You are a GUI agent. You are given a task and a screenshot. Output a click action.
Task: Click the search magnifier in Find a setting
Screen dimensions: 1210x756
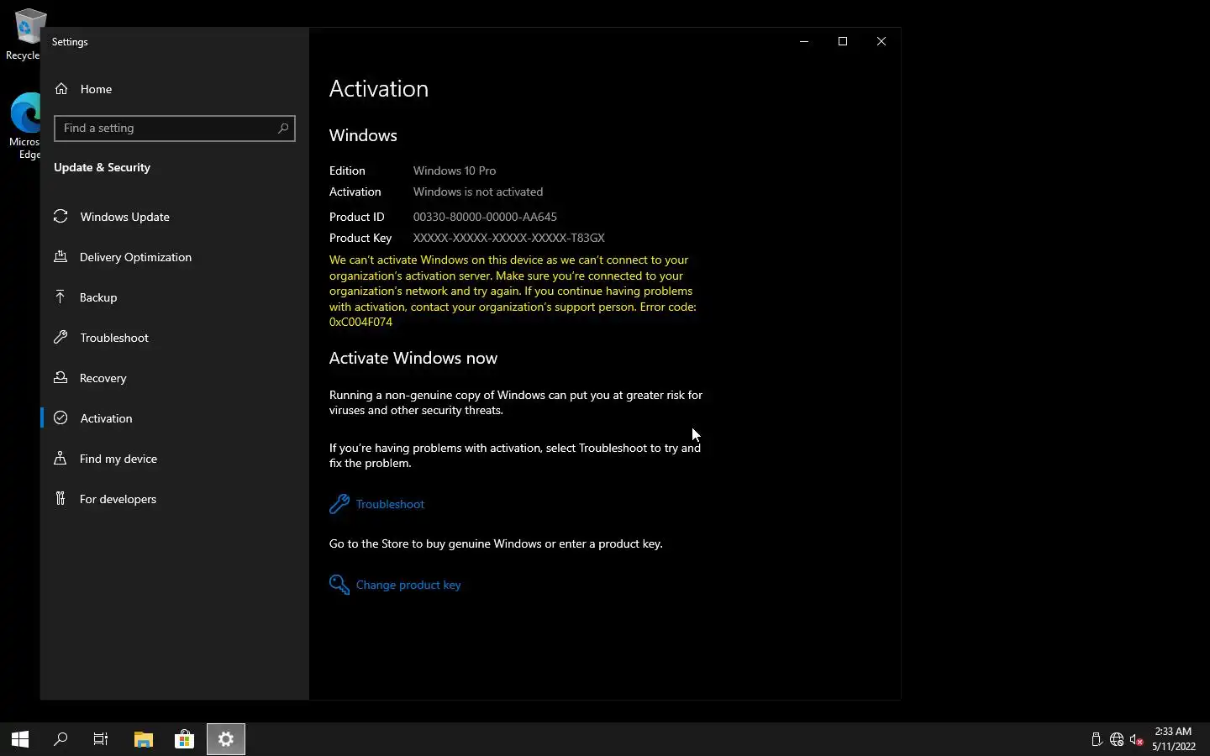click(x=283, y=128)
